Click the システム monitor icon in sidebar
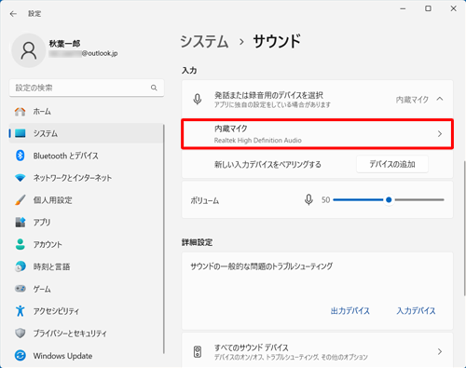This screenshot has width=466, height=368. pos(21,133)
